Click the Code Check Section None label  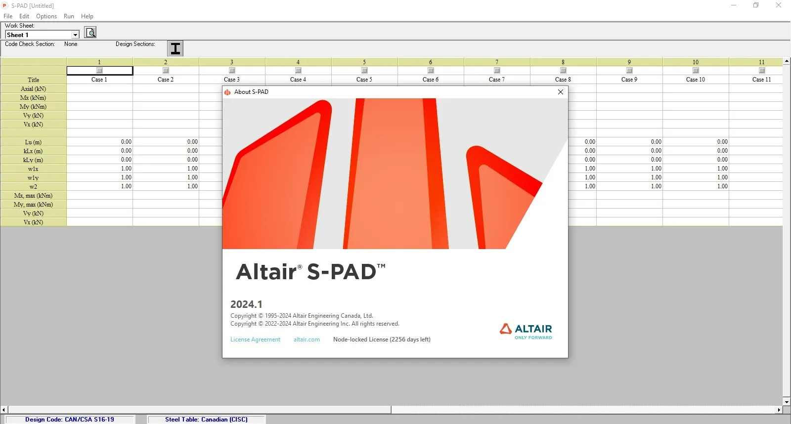(x=71, y=44)
